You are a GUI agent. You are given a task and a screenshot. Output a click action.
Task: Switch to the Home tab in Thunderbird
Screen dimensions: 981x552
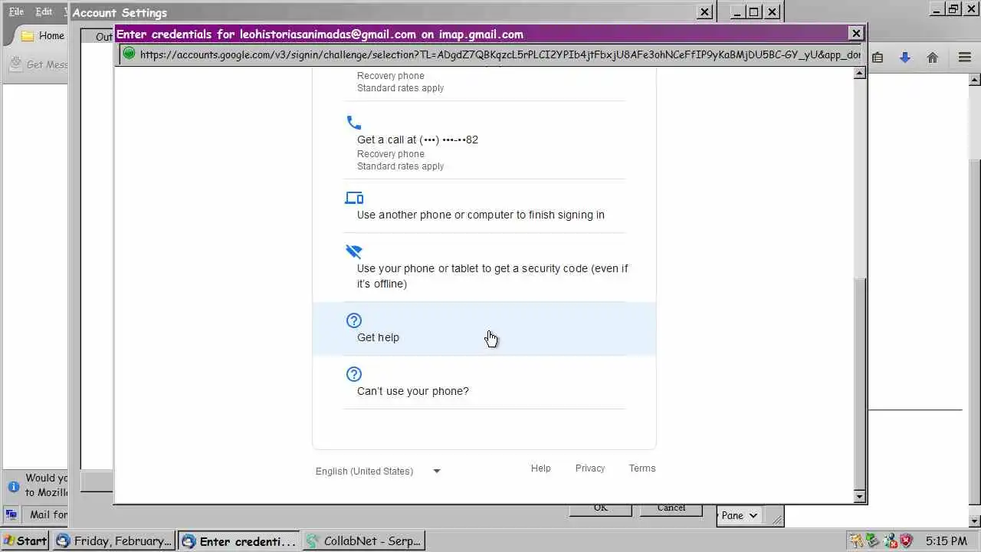[x=42, y=36]
